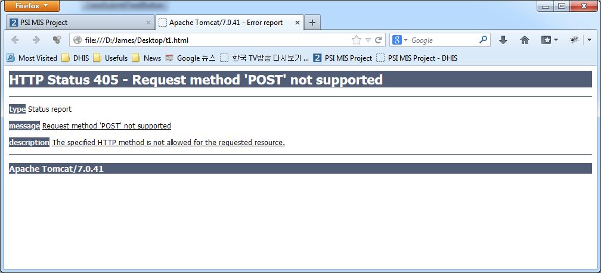Maximize the Firefox window
The image size is (601, 273).
tap(562, 6)
